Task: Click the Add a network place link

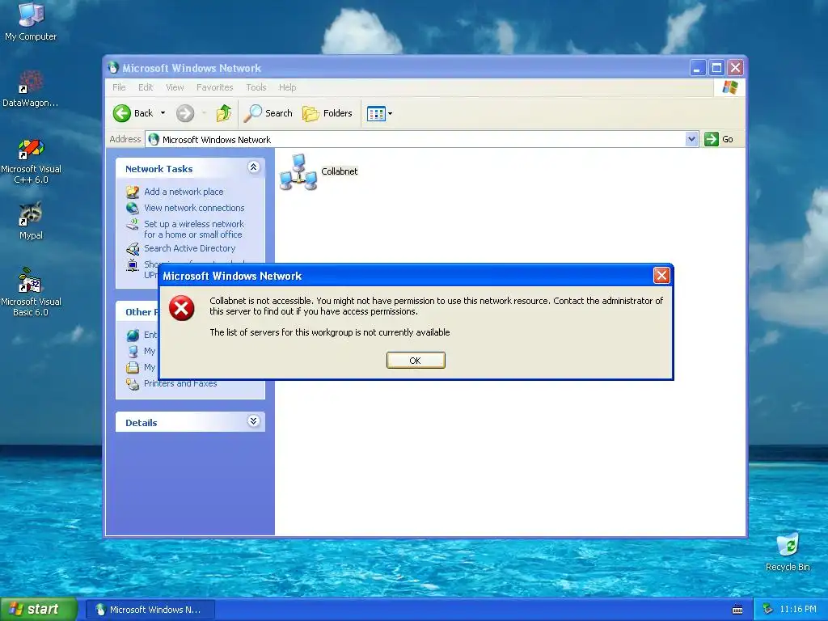Action: tap(184, 192)
